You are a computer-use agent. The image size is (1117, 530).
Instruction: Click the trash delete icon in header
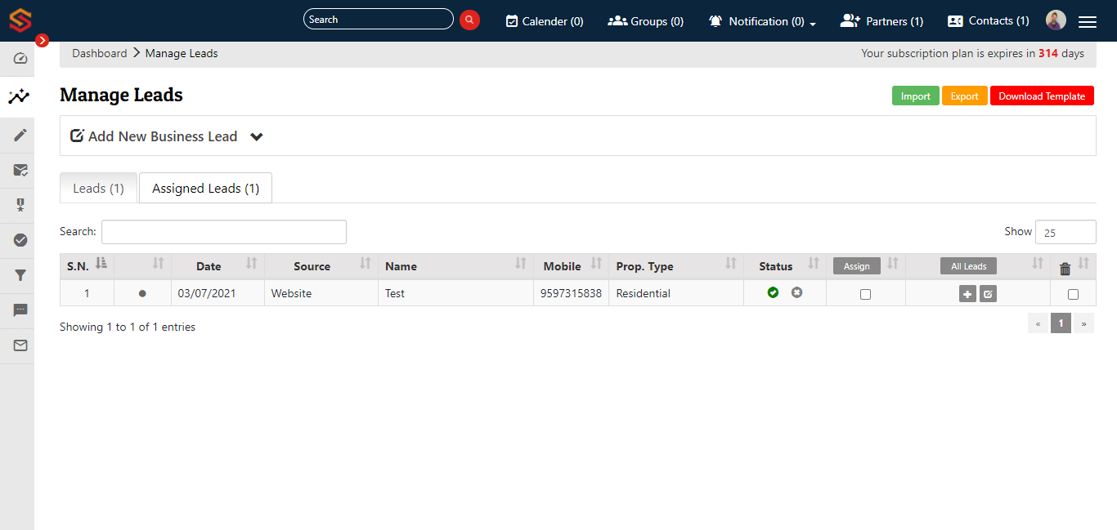[1065, 269]
